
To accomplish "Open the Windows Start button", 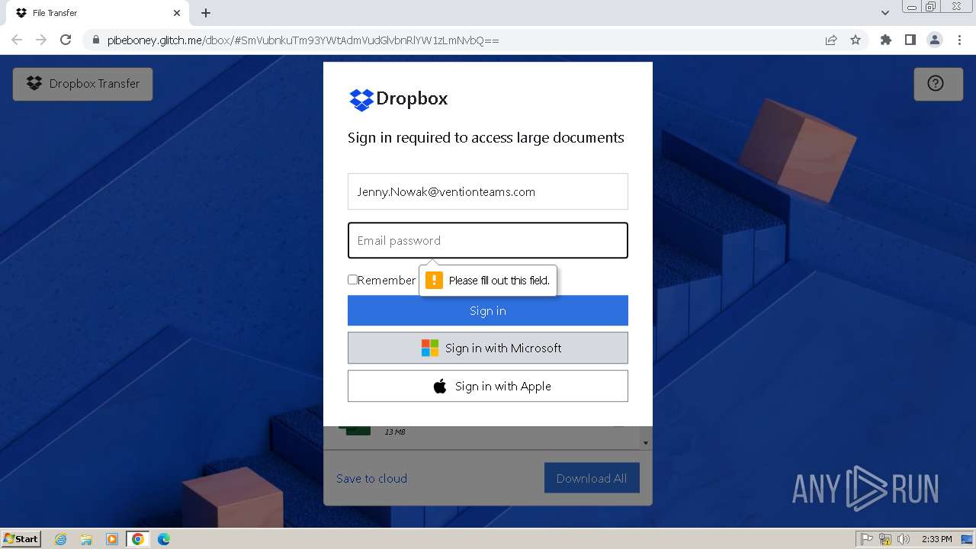I will pos(21,538).
